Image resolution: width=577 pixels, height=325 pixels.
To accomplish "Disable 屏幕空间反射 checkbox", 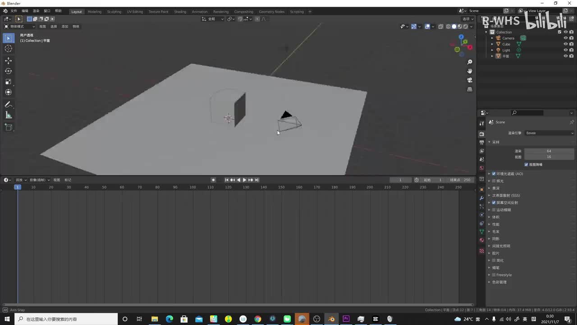I will (x=494, y=203).
